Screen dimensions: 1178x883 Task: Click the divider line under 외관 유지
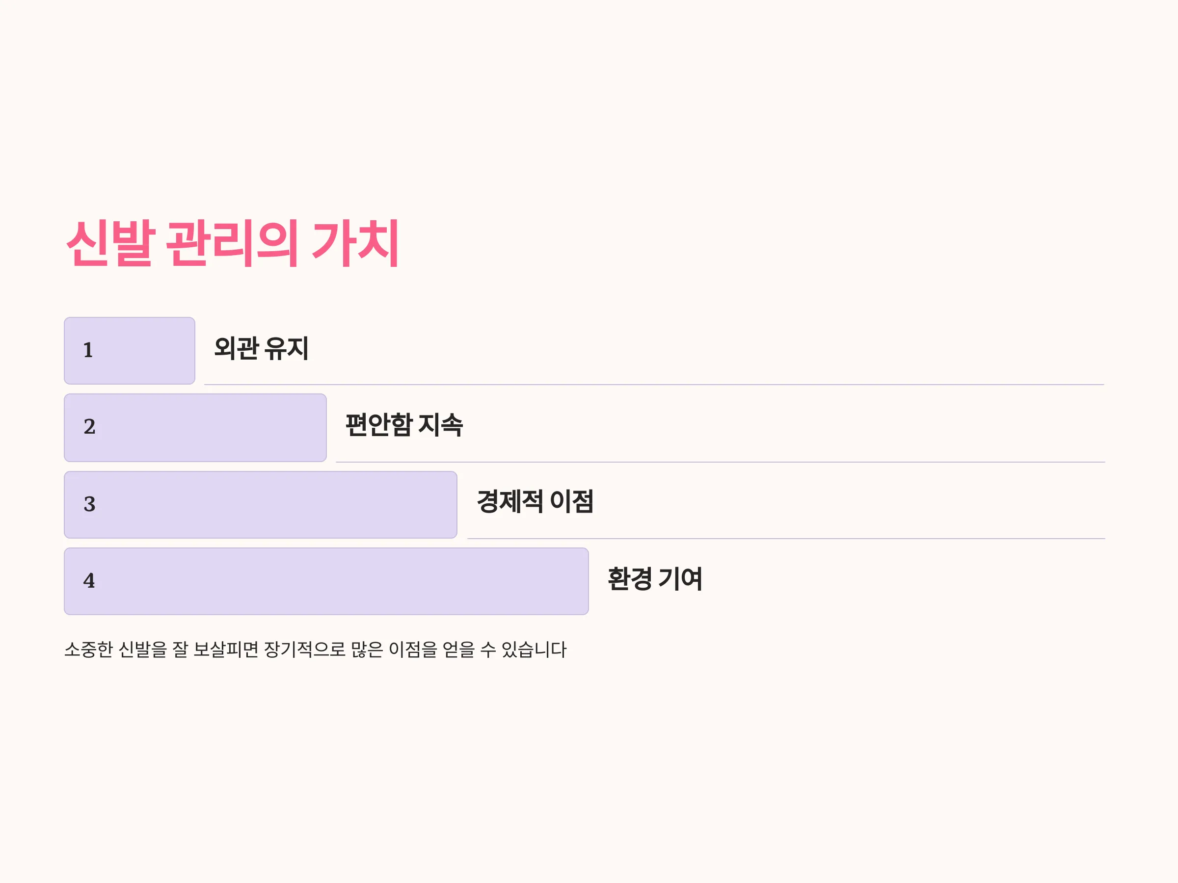tap(654, 384)
